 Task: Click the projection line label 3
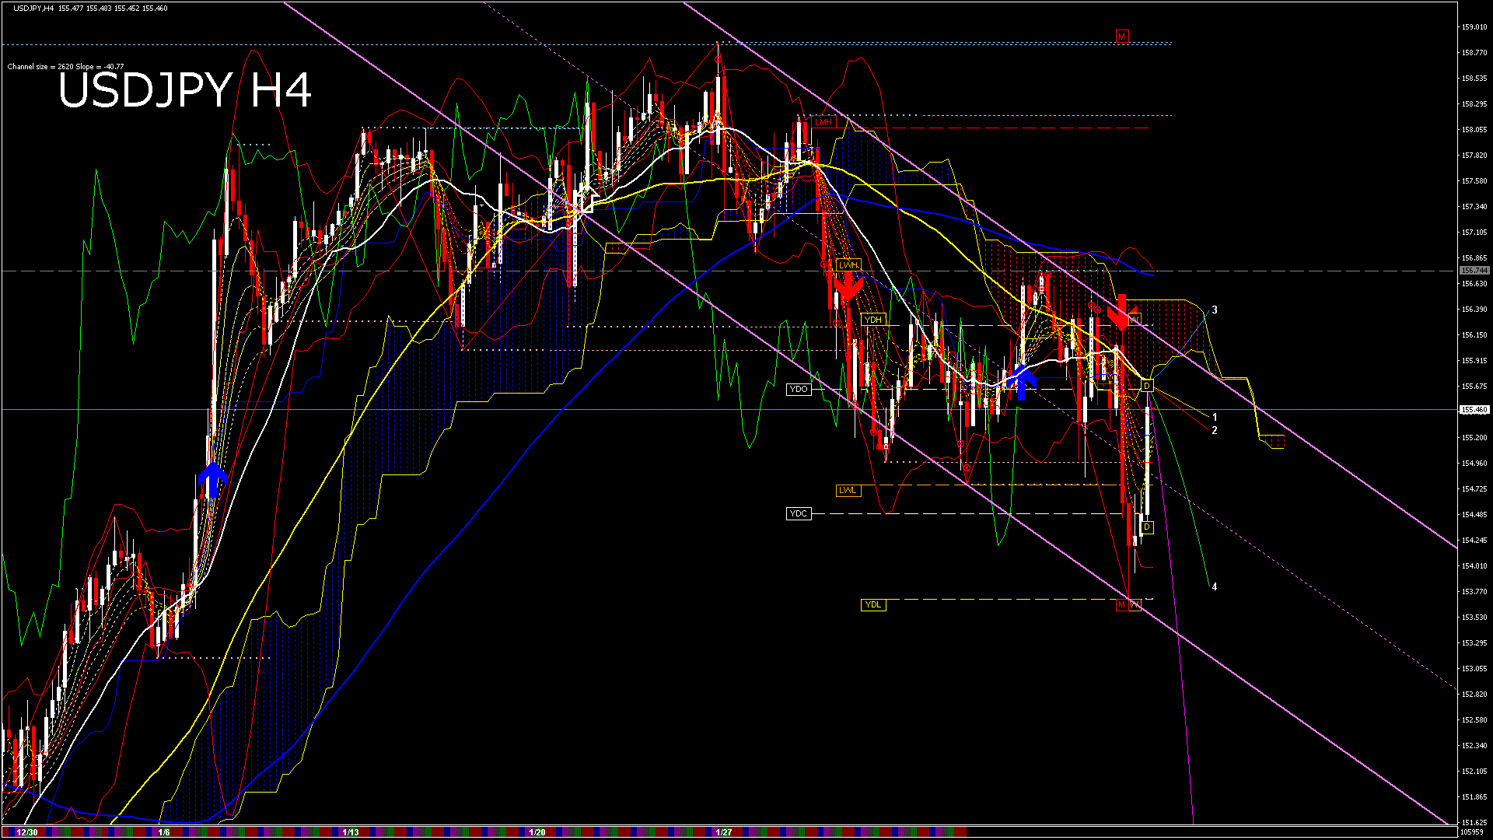pyautogui.click(x=1215, y=310)
